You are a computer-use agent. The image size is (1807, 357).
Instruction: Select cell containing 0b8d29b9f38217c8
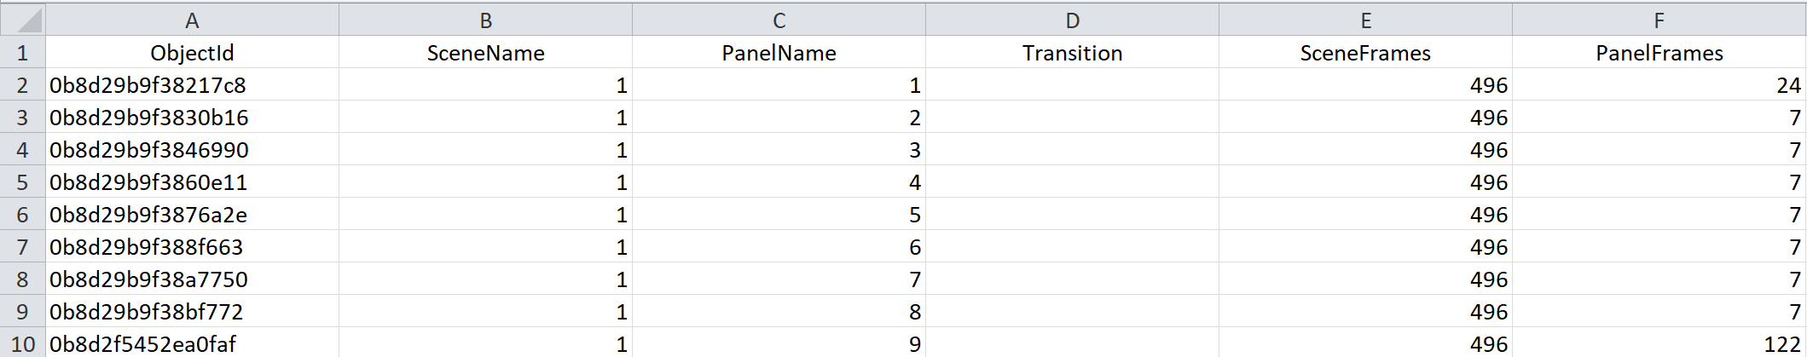pyautogui.click(x=192, y=85)
